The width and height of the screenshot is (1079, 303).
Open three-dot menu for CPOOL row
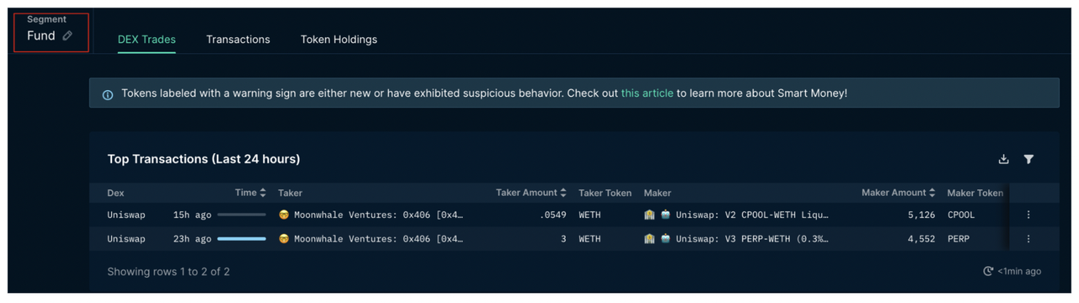point(1028,215)
